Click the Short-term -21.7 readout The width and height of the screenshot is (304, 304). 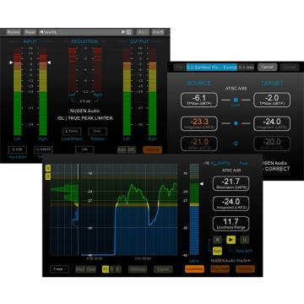(x=231, y=183)
